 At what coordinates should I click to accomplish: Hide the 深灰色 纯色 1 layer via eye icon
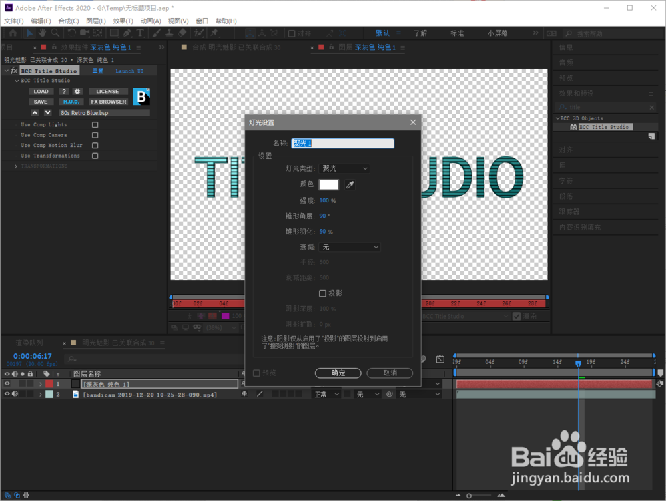click(x=7, y=383)
